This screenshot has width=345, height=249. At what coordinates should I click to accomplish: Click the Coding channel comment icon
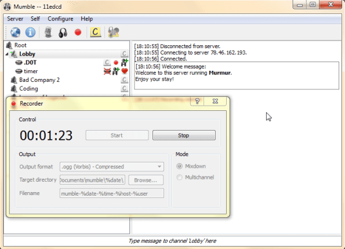click(x=124, y=88)
